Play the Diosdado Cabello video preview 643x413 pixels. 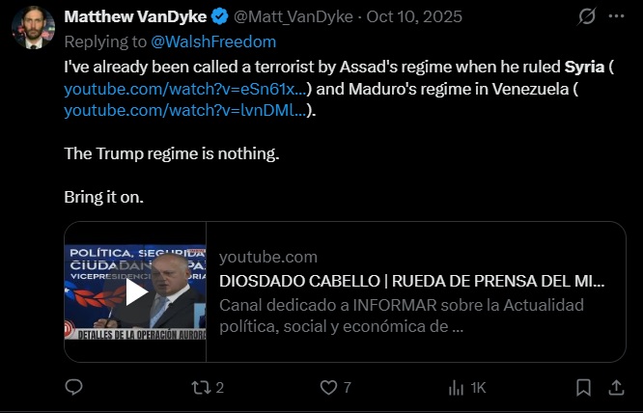pyautogui.click(x=136, y=291)
